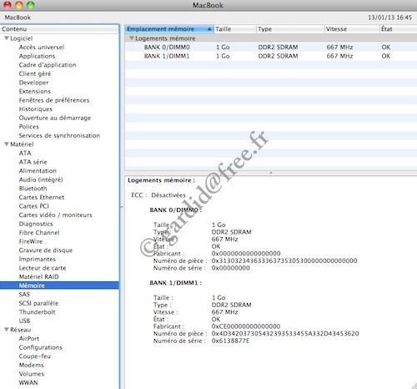Open Bluetooth in the sidebar
The image size is (417, 389).
pos(33,189)
